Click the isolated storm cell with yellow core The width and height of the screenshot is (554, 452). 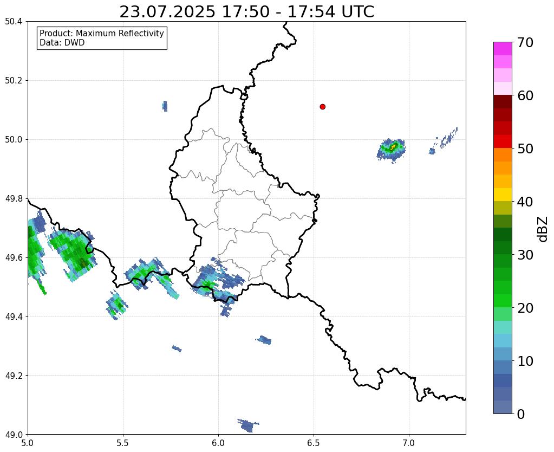pos(392,150)
